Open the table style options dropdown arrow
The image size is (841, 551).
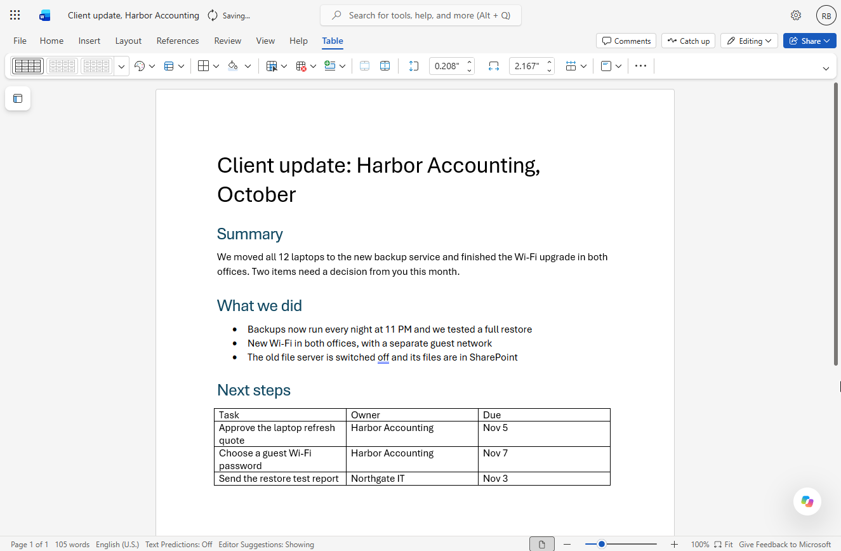(181, 66)
